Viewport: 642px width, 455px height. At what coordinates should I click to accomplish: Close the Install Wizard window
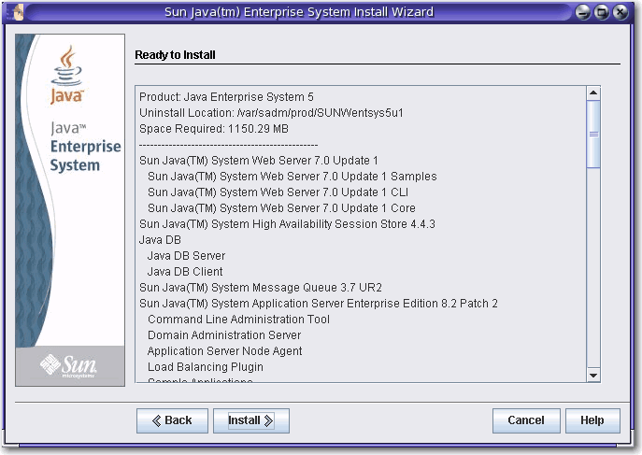tap(621, 12)
